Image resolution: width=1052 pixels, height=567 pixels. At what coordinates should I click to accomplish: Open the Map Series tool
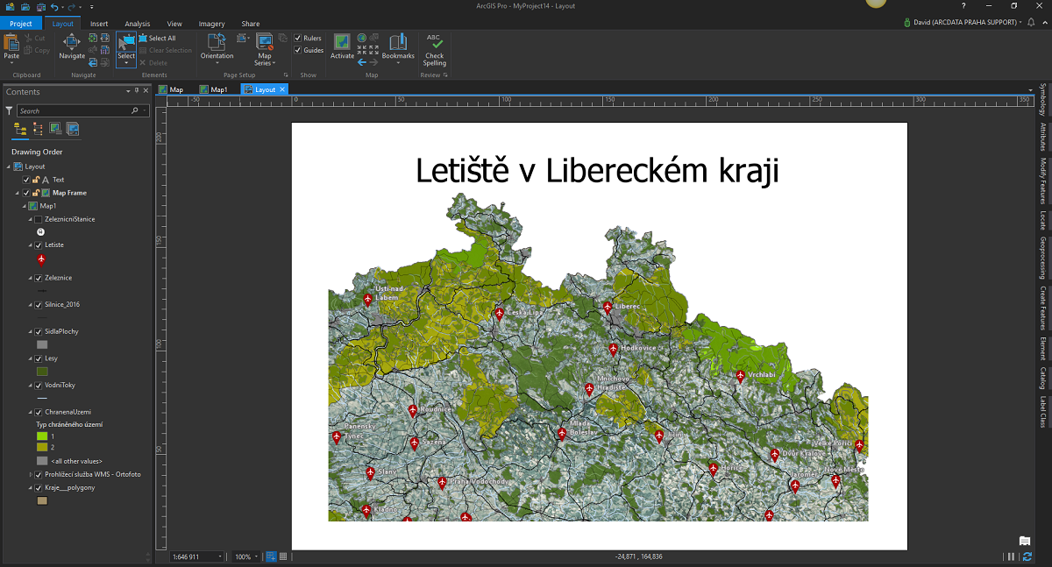coord(264,49)
